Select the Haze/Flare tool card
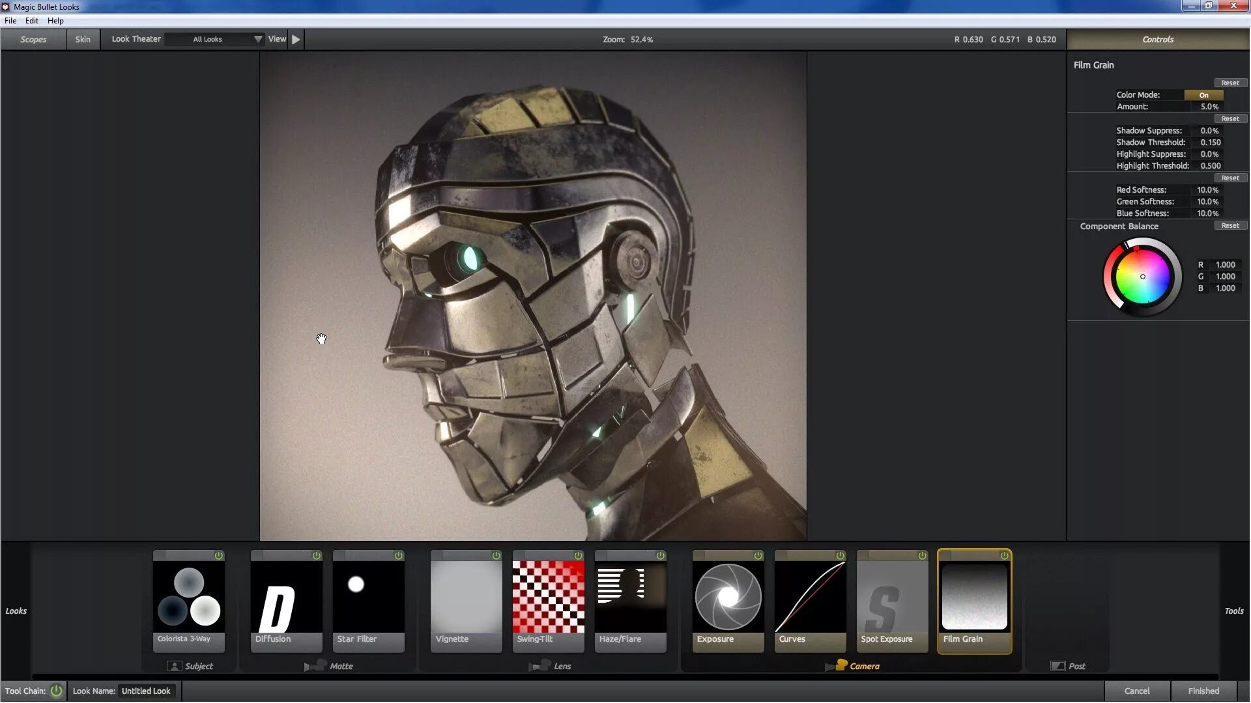The image size is (1251, 703). (631, 599)
